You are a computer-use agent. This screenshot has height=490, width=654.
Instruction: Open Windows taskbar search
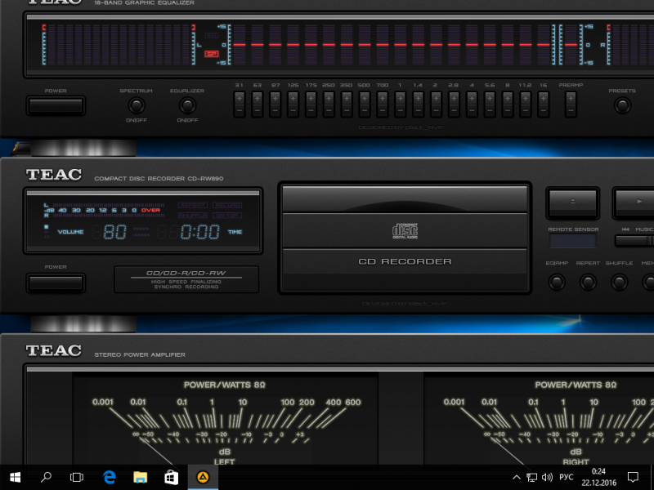click(x=46, y=478)
